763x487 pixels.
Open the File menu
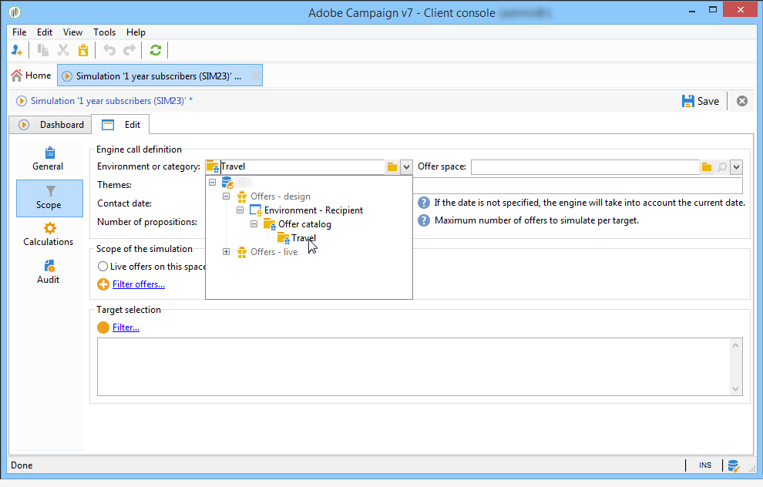point(19,32)
